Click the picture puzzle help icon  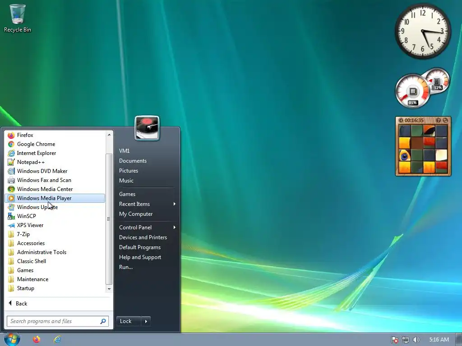click(439, 120)
